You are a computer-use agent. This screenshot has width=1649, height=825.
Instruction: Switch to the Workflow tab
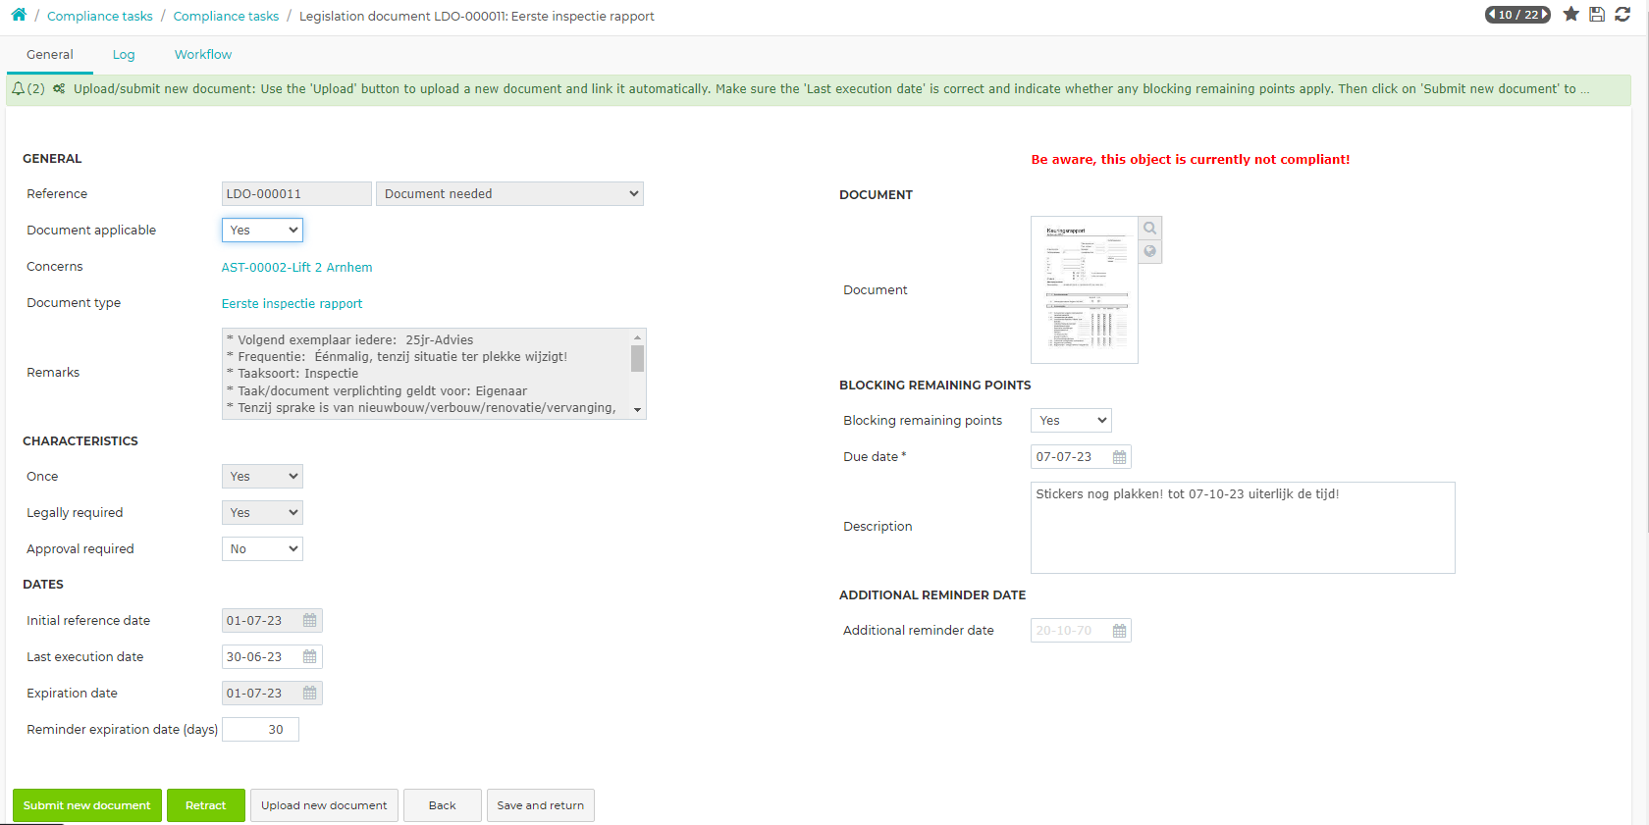click(203, 55)
